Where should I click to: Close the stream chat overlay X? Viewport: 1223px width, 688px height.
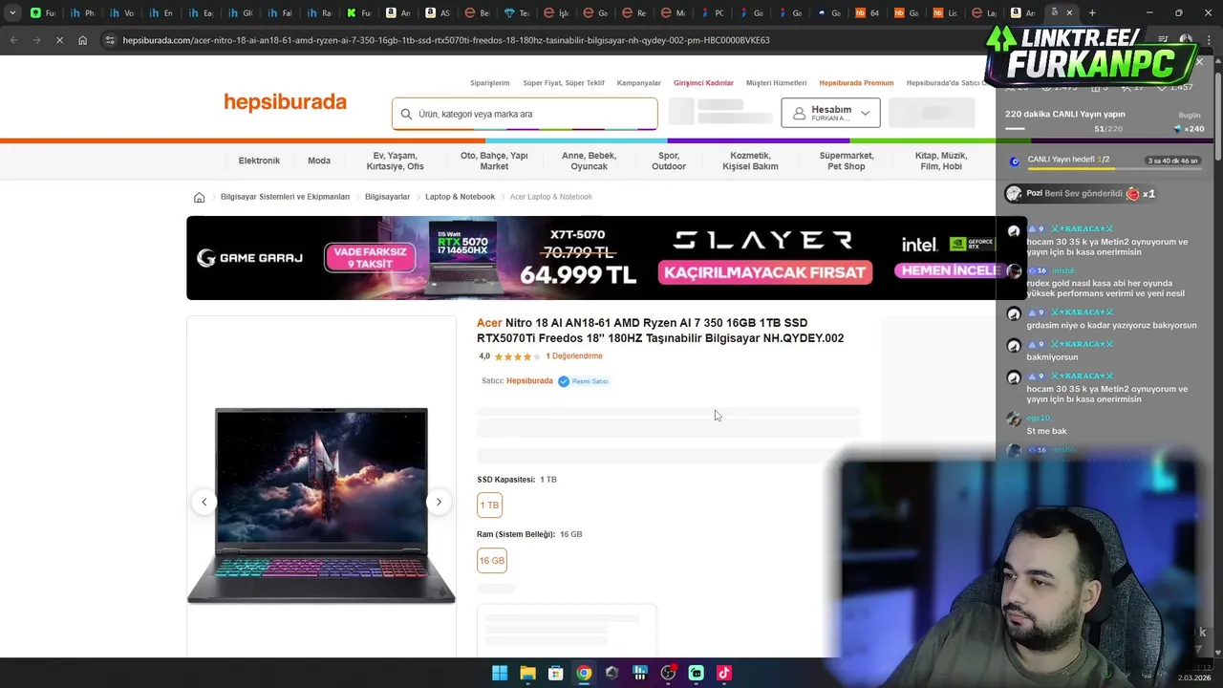click(x=1199, y=62)
